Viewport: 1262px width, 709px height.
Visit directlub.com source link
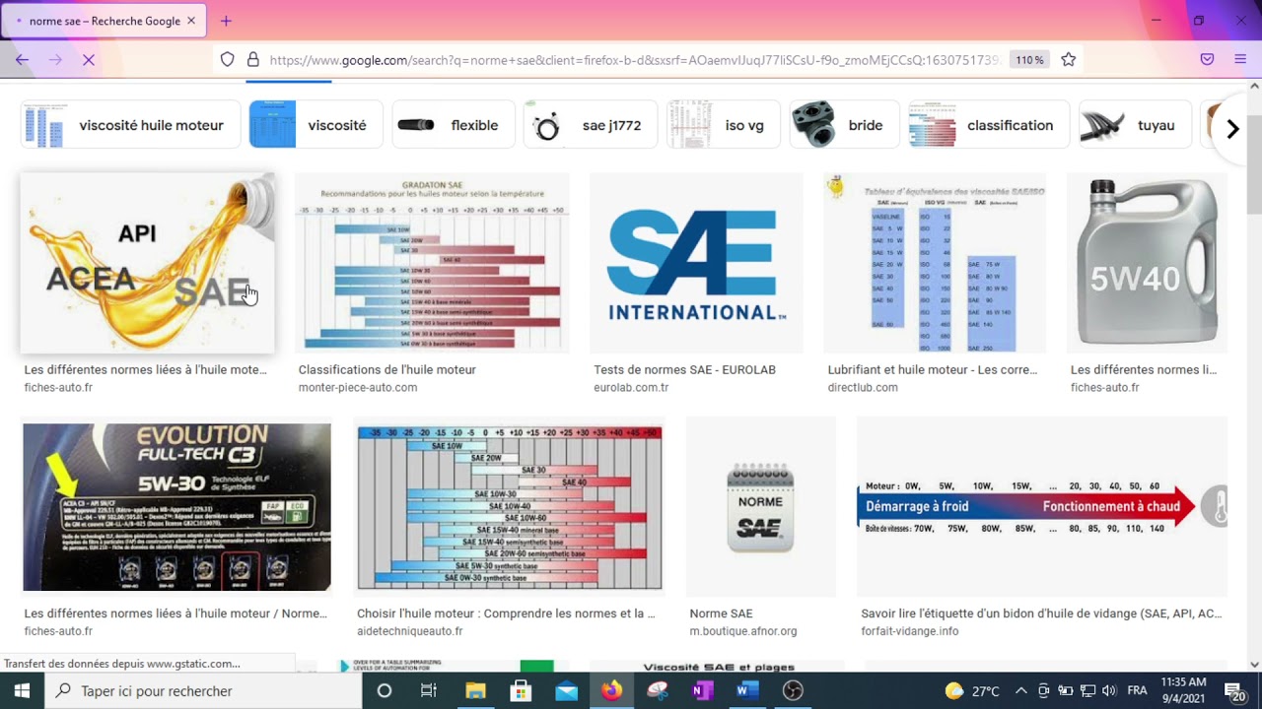863,387
